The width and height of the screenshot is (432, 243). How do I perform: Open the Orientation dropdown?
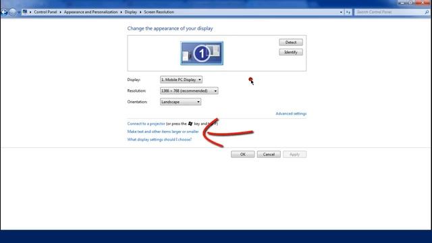(180, 102)
